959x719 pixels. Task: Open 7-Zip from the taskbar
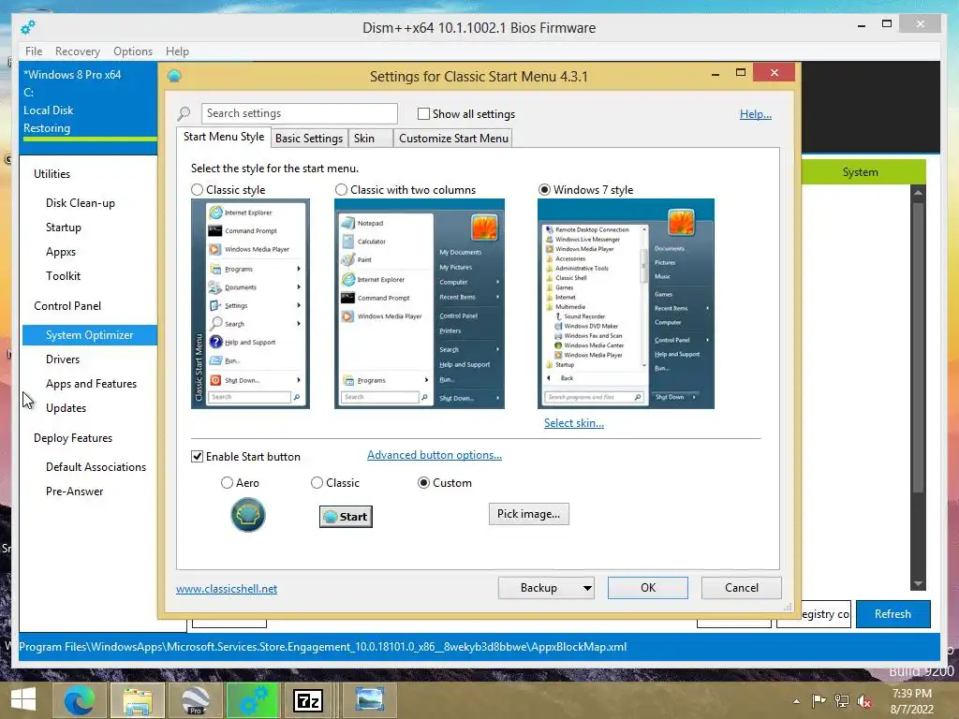pos(308,700)
